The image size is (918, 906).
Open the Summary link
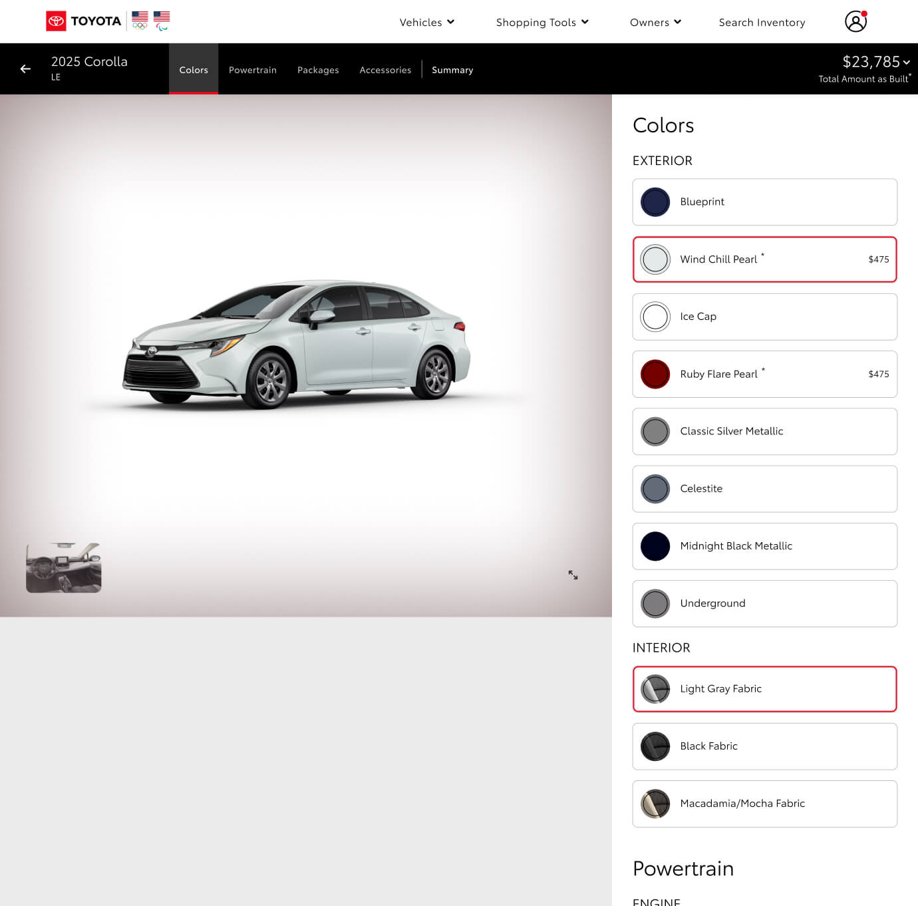point(452,70)
